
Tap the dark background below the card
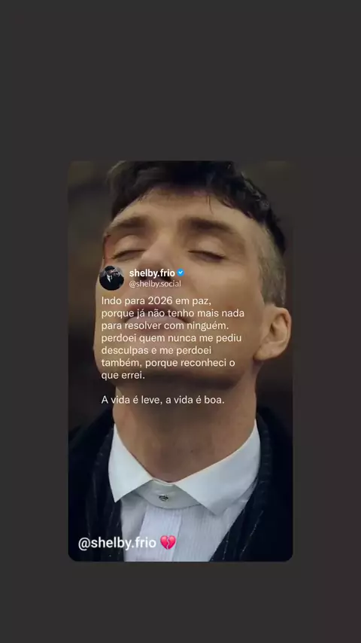click(180, 602)
